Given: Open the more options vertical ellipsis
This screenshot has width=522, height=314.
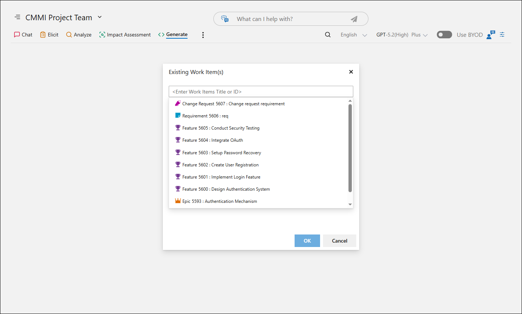Looking at the screenshot, I should (203, 35).
